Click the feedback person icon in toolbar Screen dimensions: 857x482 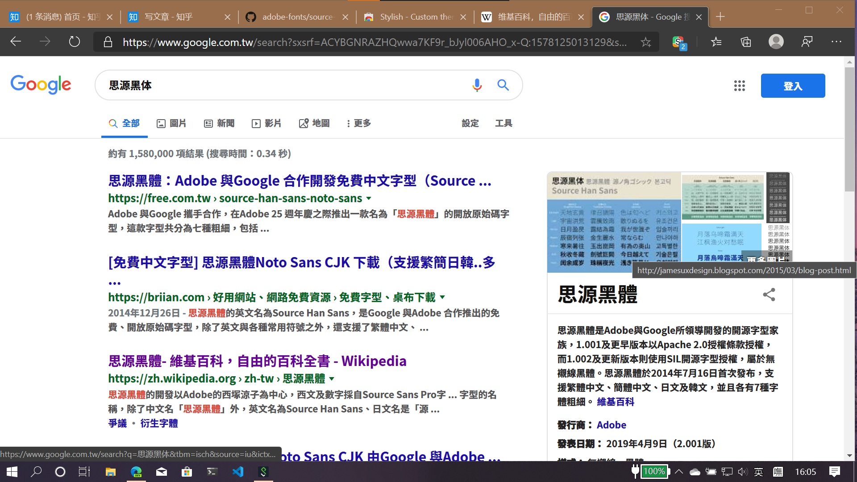pos(807,42)
